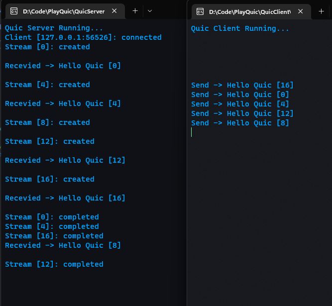Viewport: 332px width, 306px height.
Task: Click the "Send -> Hello Quic [8]" line
Action: (240, 123)
